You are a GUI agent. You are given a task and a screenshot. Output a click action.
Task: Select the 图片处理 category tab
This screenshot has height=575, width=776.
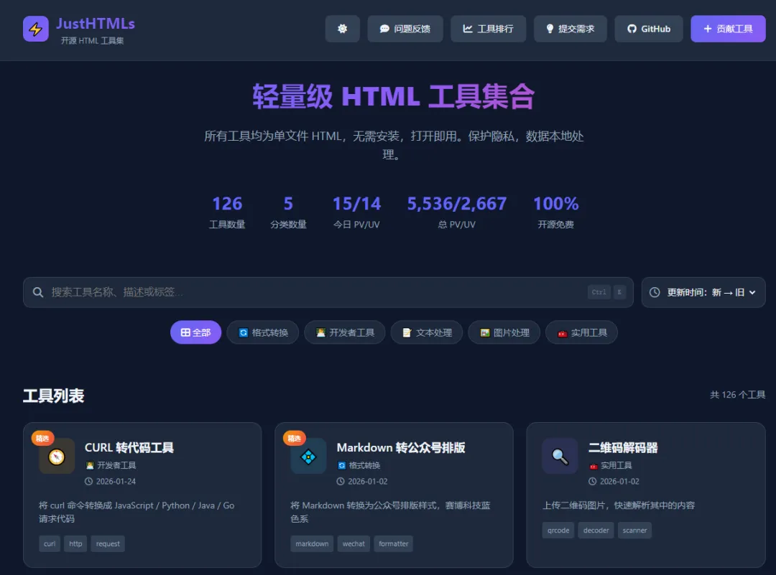click(504, 332)
